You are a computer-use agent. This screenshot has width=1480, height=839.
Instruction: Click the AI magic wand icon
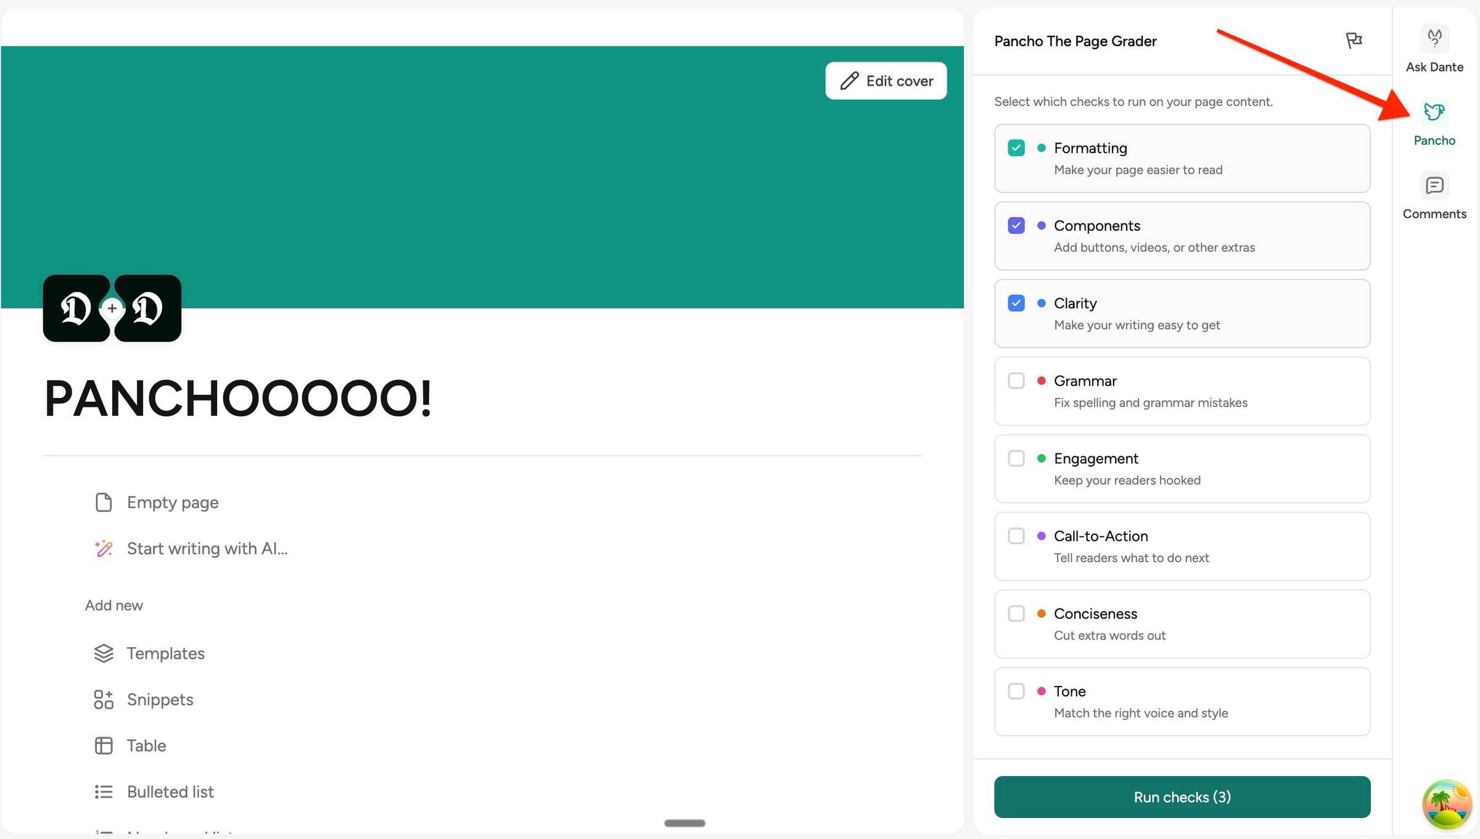pos(104,548)
